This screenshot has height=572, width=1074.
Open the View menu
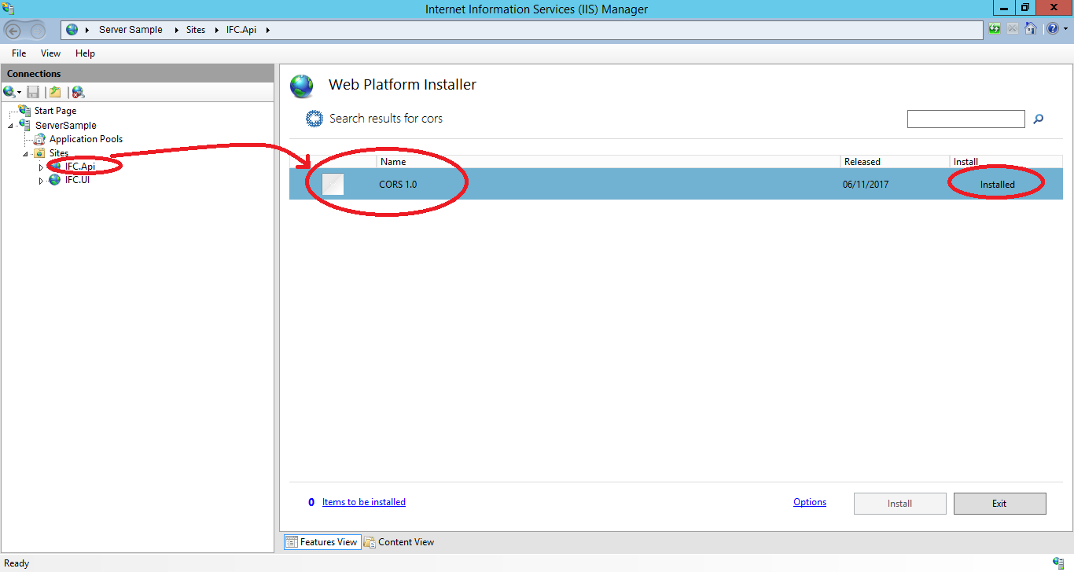click(x=50, y=53)
